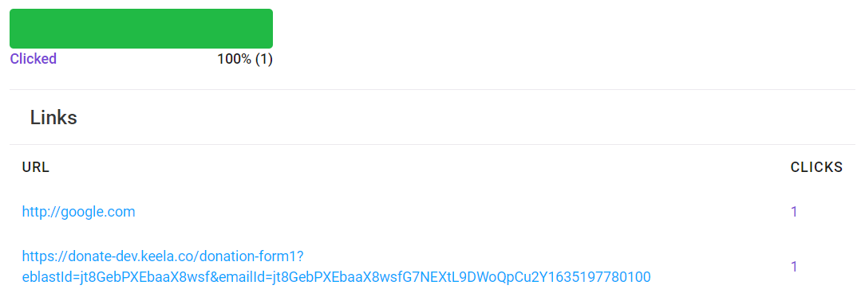Sort by the CLICKS column header
865x297 pixels.
816,168
